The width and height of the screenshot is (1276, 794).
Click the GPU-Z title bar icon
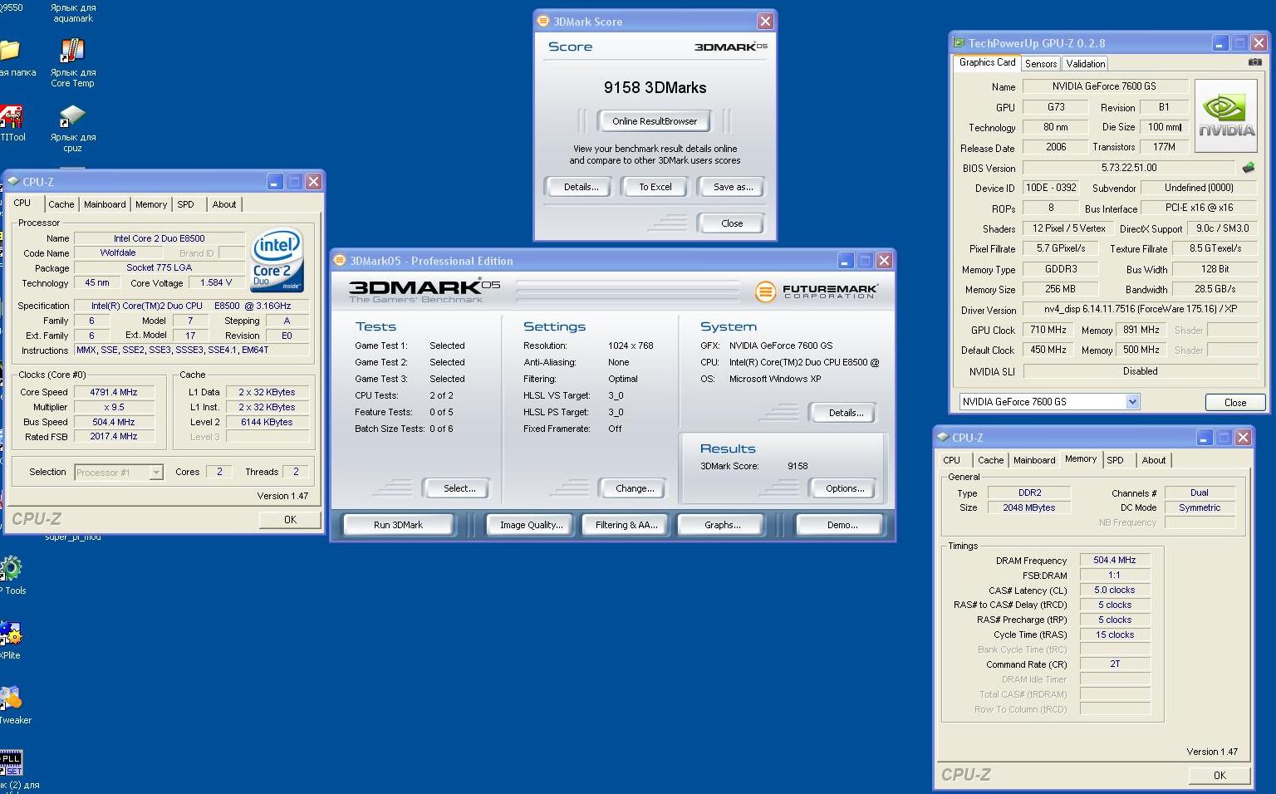(x=959, y=42)
